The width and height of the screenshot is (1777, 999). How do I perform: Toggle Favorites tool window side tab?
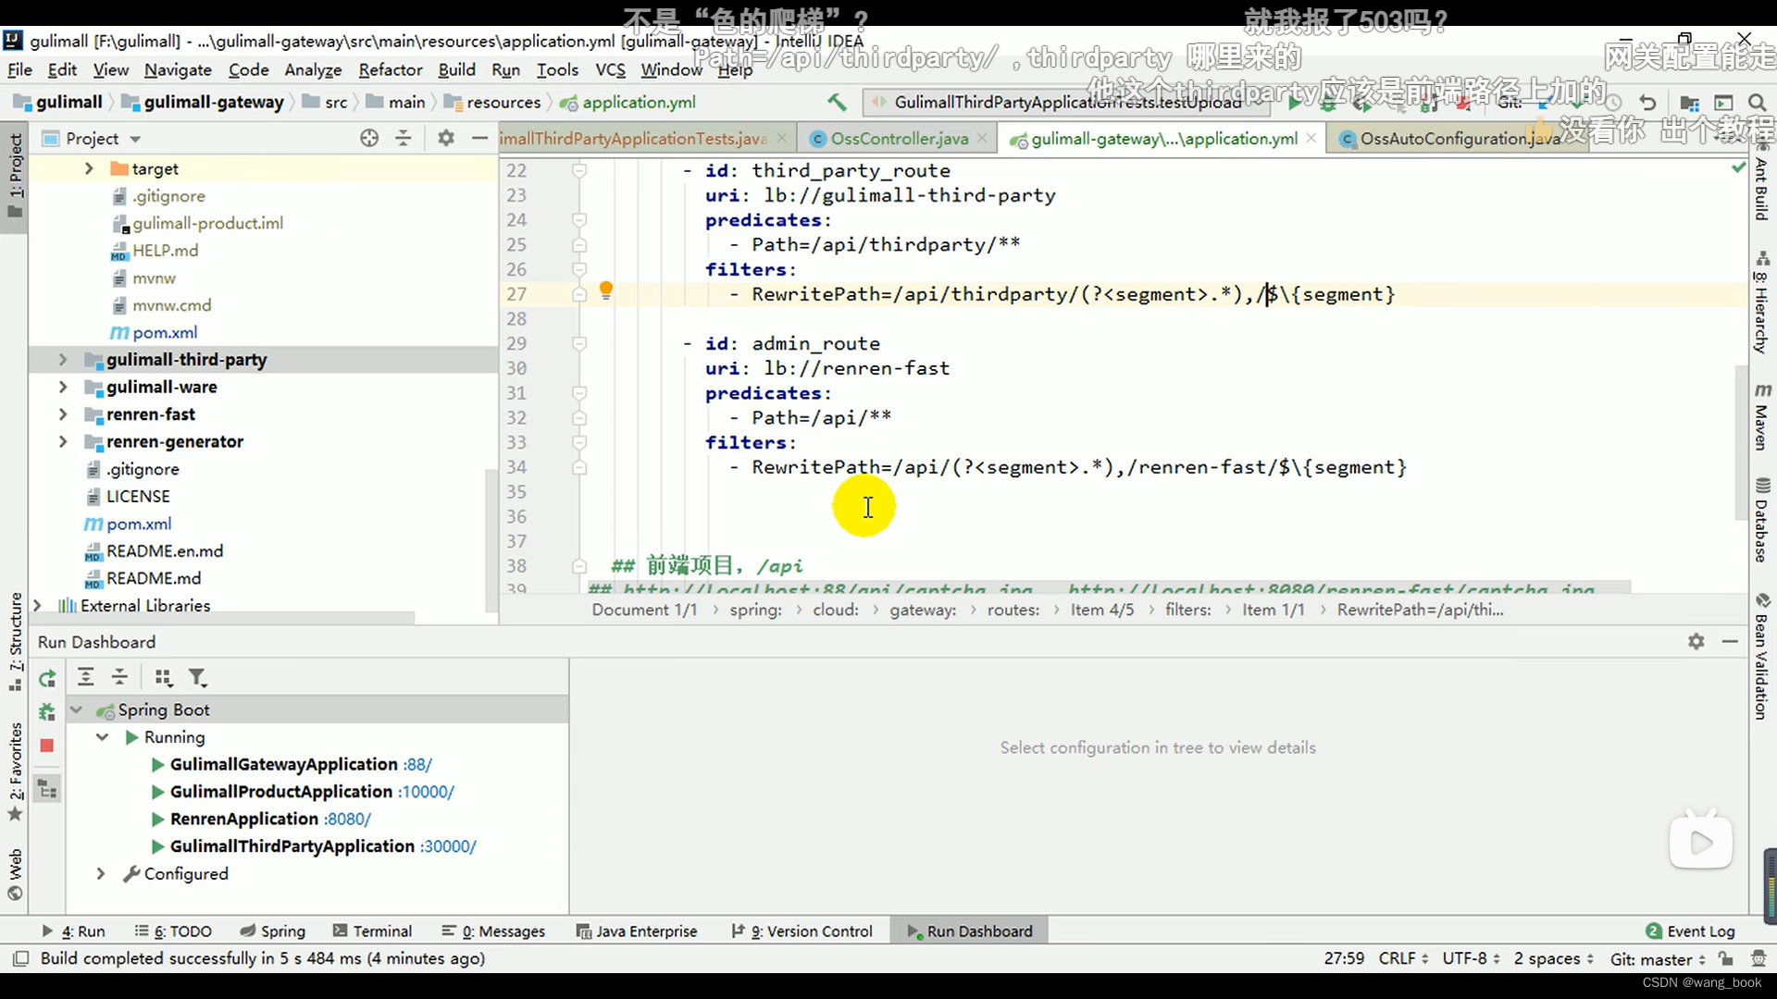click(15, 771)
